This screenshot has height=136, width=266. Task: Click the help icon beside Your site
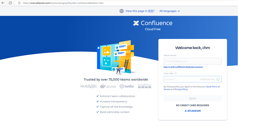(x=175, y=73)
